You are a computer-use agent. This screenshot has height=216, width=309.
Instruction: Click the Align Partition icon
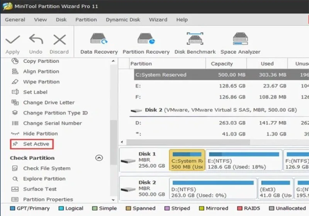(15, 72)
